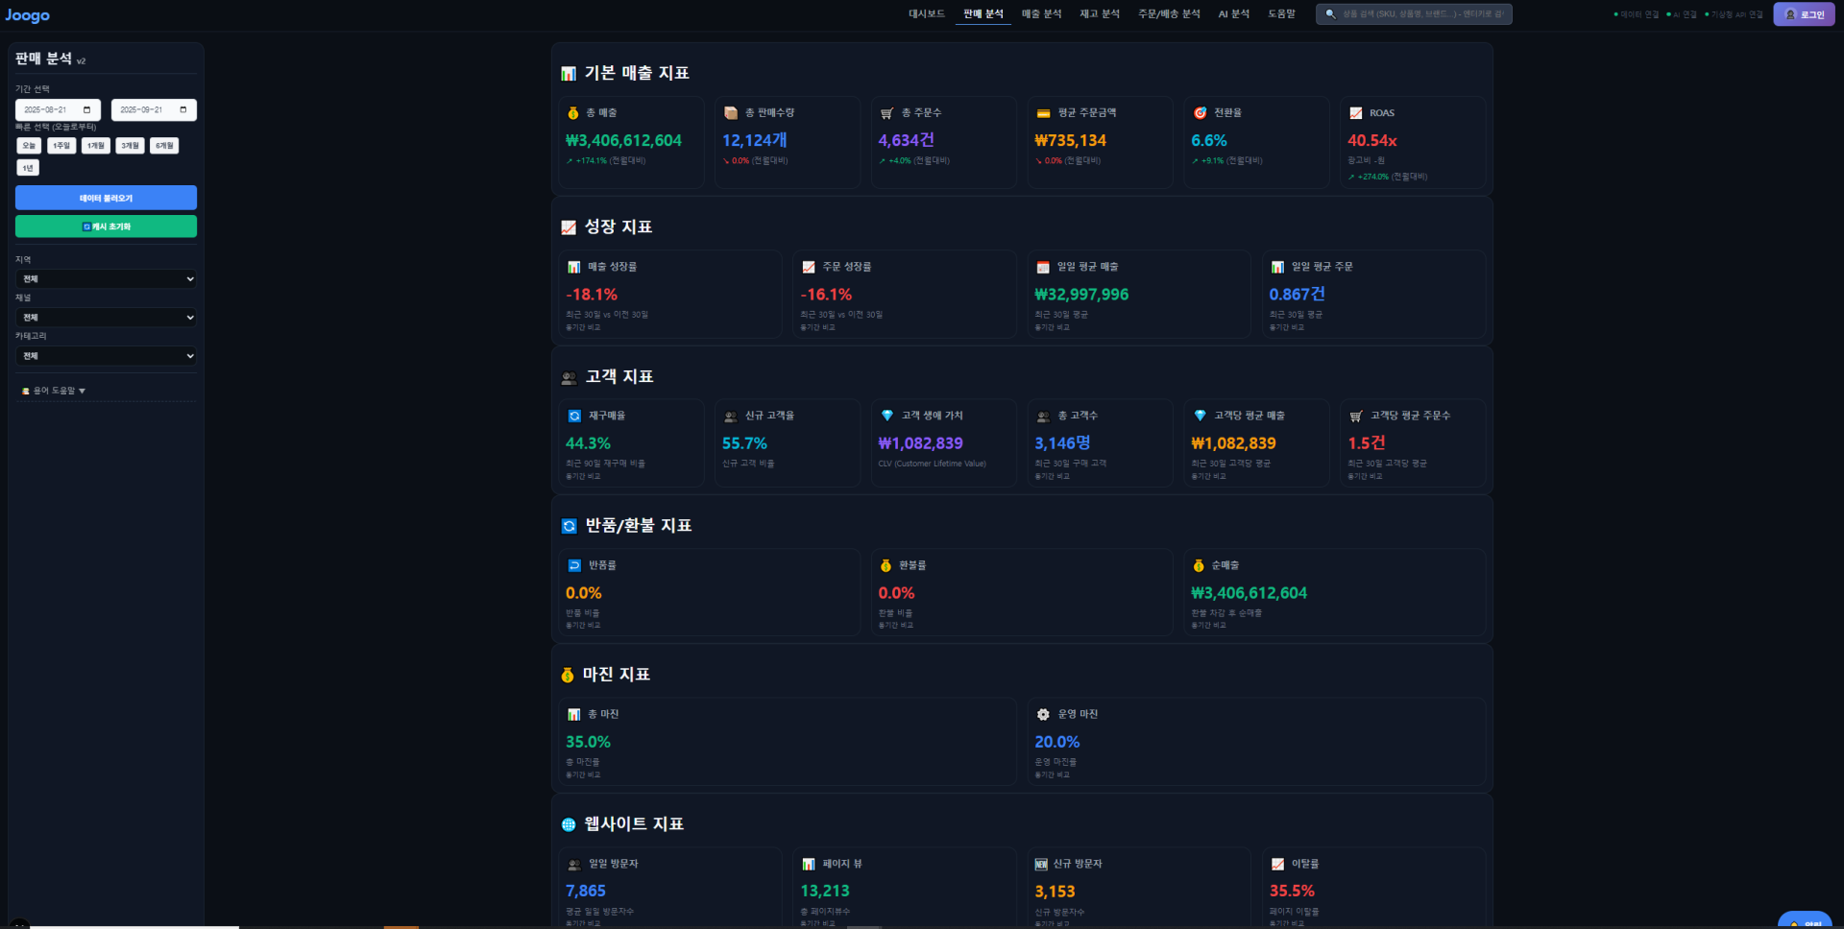Click the 환불율 money bag icon
Screen dimensions: 1844x929
coord(886,565)
